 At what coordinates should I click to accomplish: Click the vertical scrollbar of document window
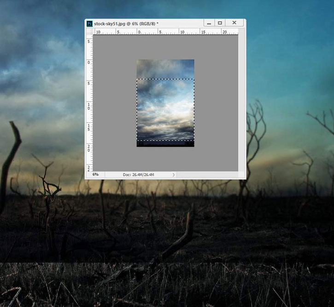(x=241, y=103)
